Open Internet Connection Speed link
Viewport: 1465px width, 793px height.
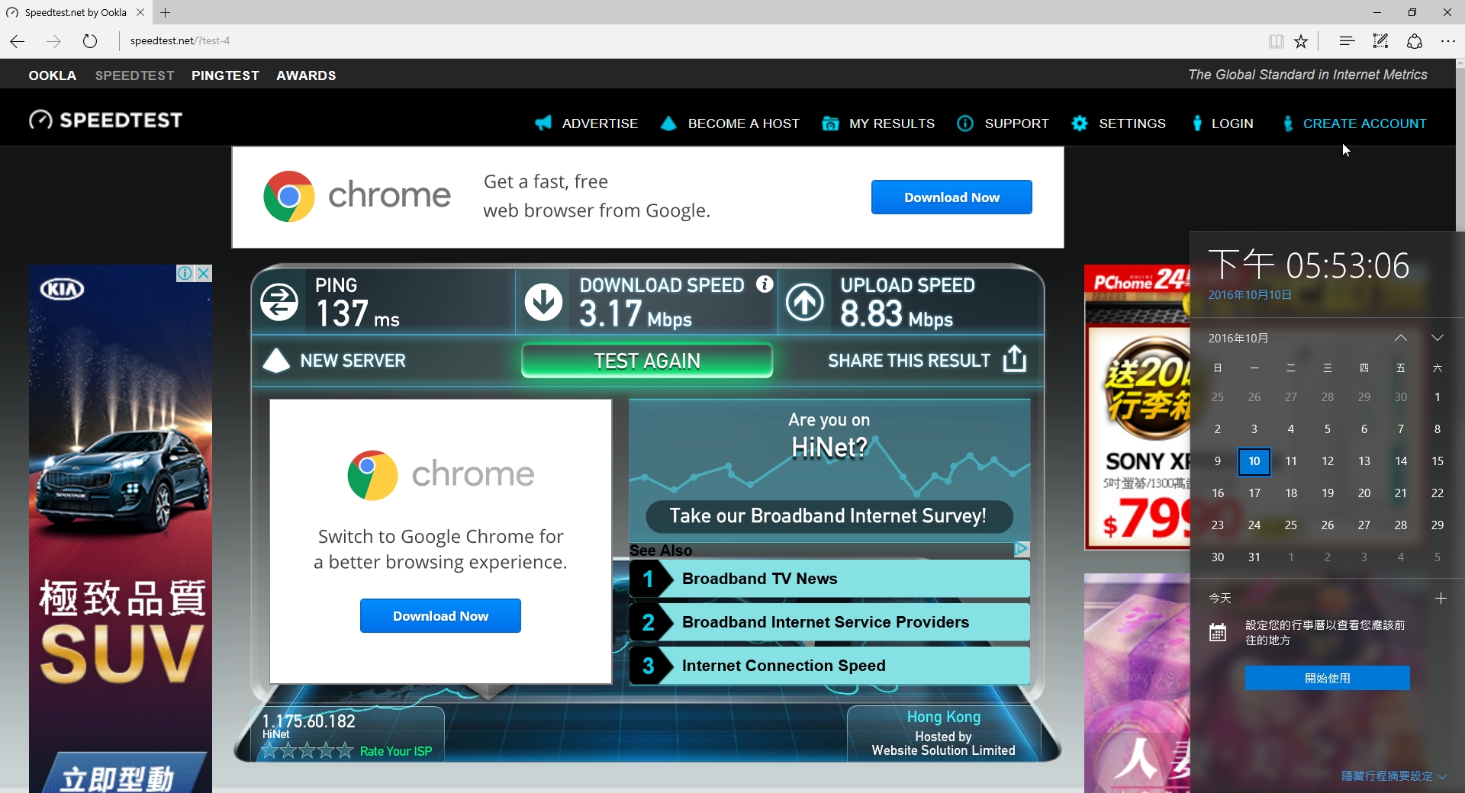pyautogui.click(x=784, y=666)
